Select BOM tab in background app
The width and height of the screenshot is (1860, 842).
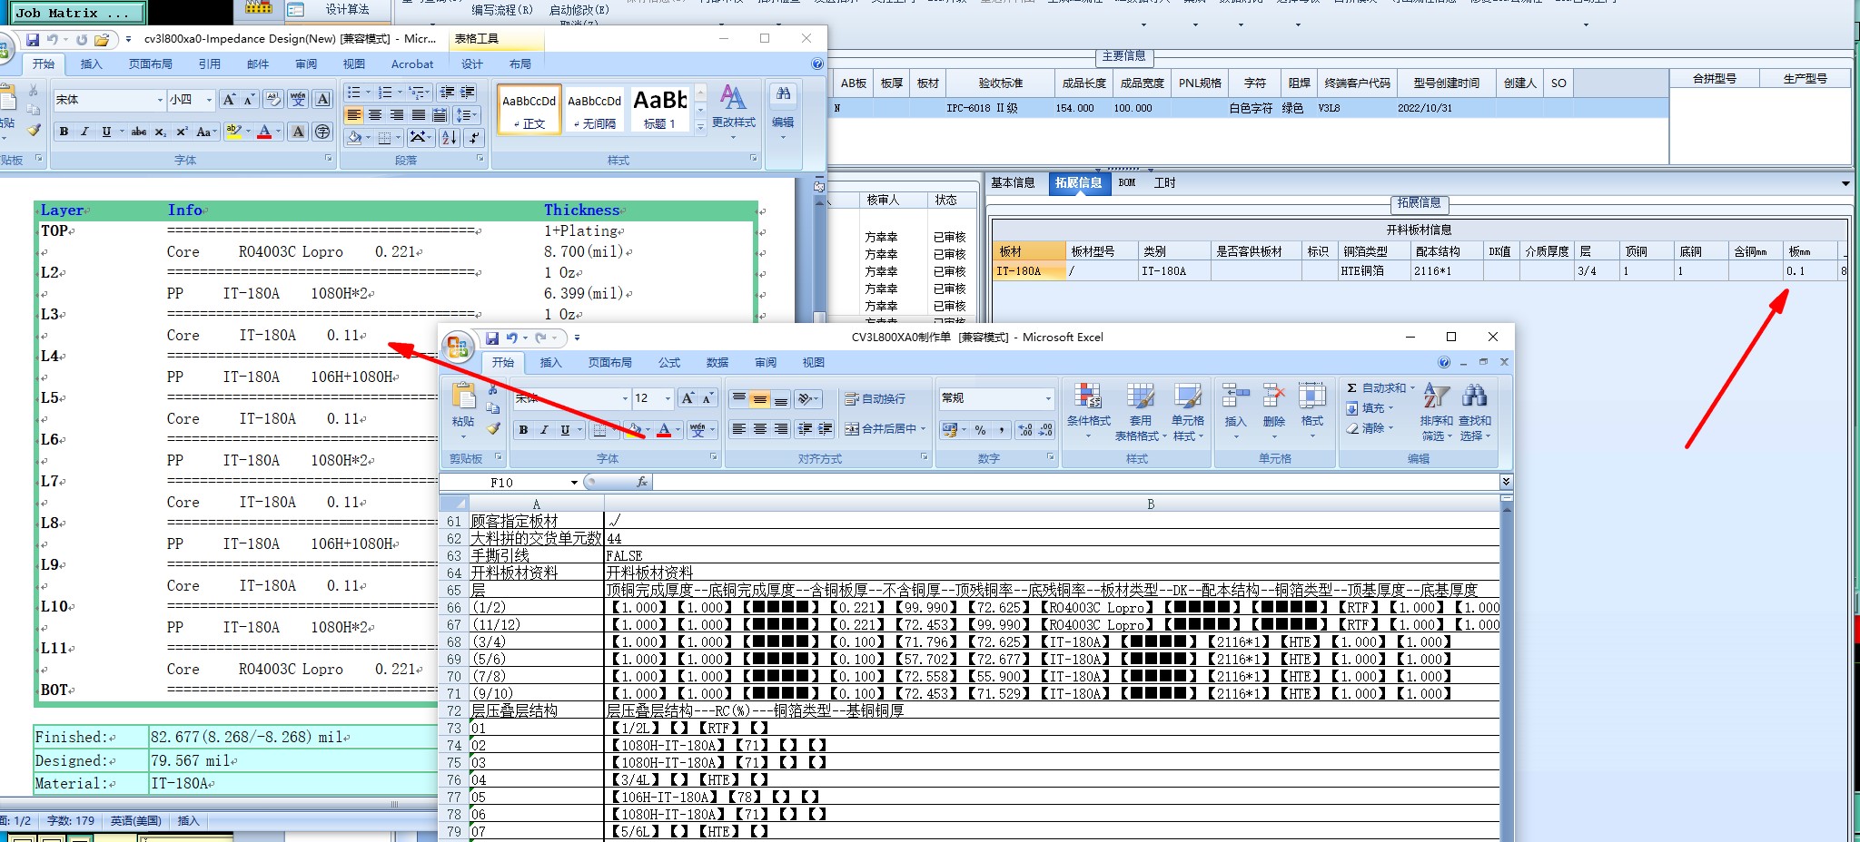(x=1127, y=182)
